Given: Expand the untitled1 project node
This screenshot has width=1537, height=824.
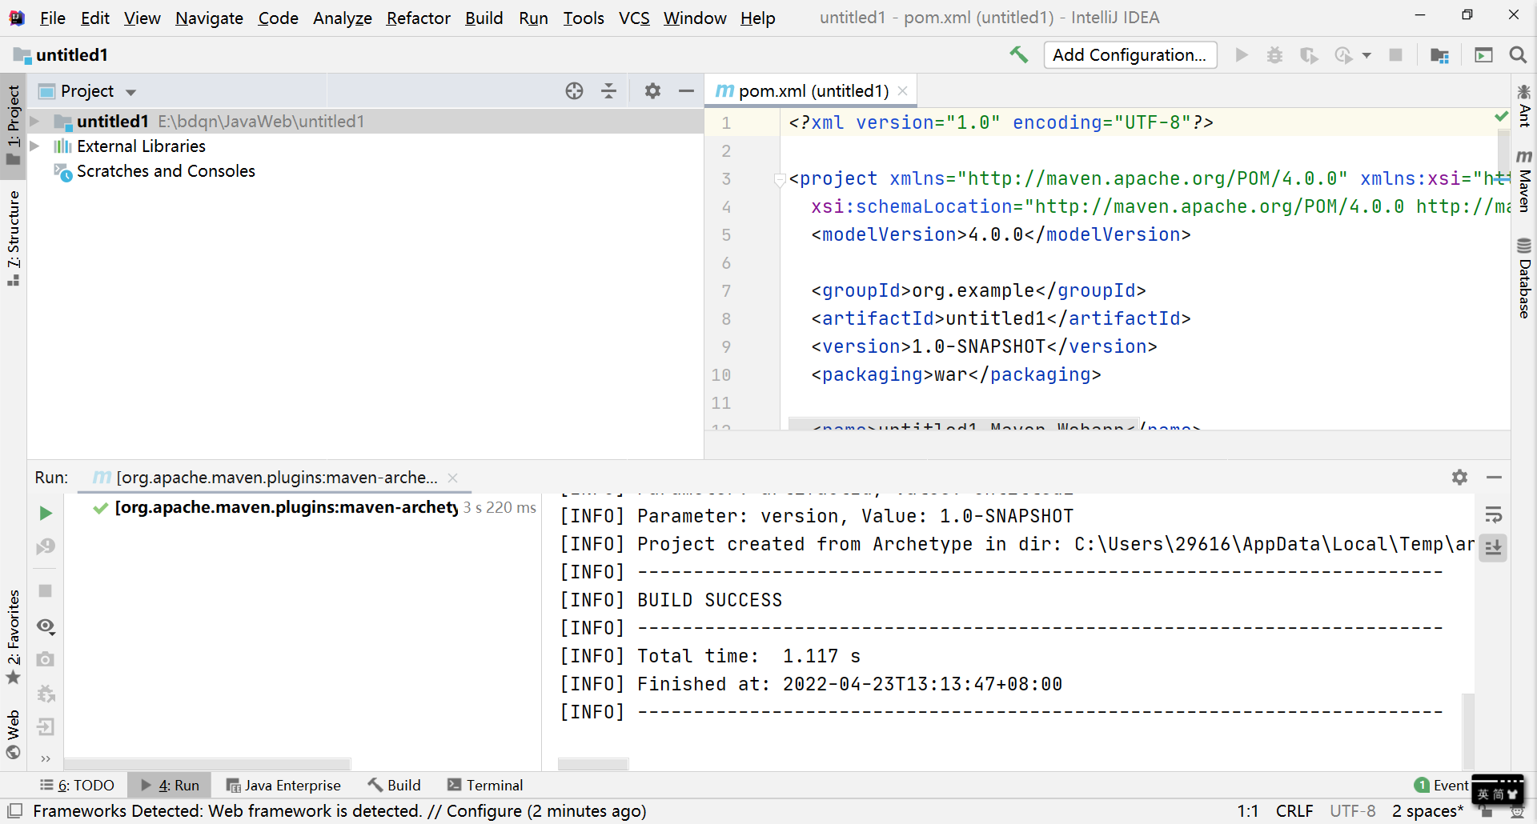Looking at the screenshot, I should tap(35, 121).
